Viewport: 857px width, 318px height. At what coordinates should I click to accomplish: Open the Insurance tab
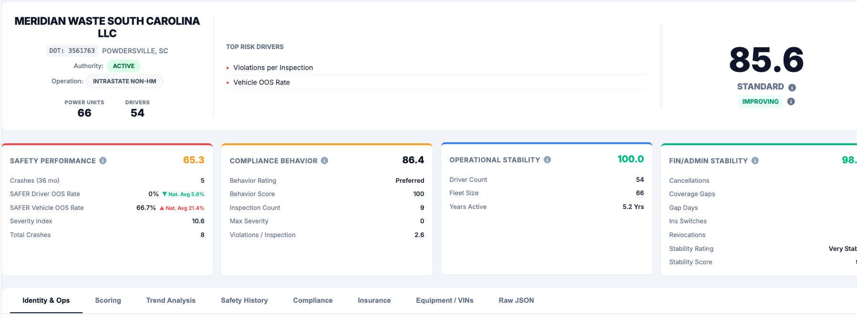click(x=374, y=300)
